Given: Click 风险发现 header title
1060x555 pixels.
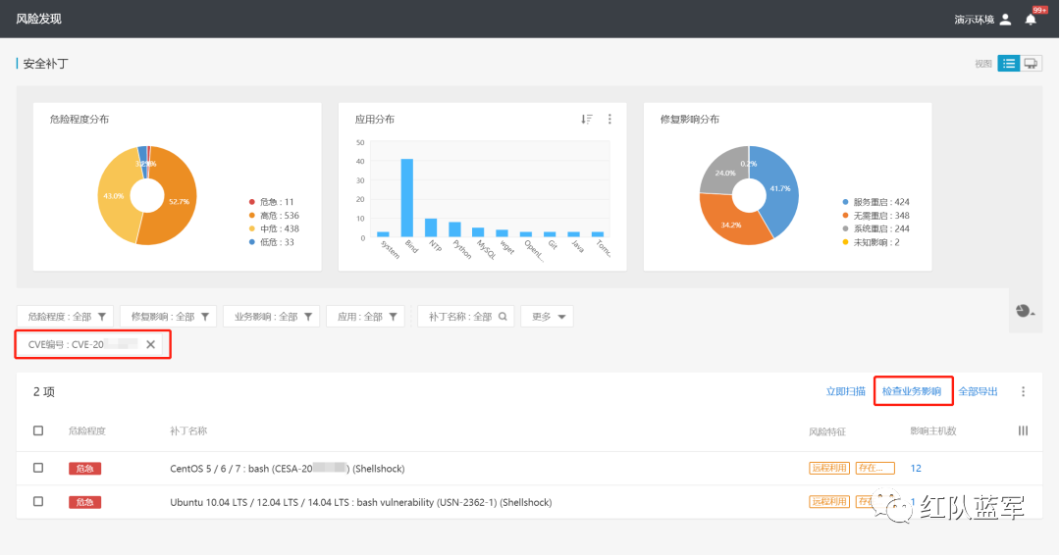Looking at the screenshot, I should [38, 19].
